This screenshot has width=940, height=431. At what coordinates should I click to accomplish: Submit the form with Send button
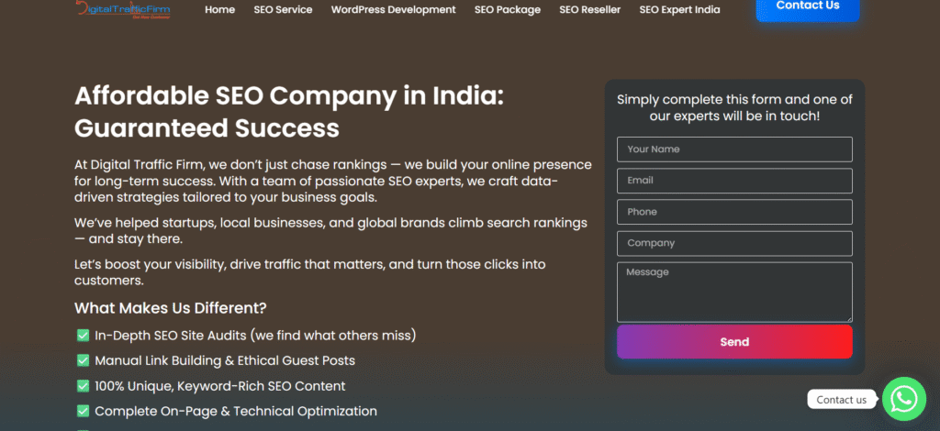pos(734,342)
